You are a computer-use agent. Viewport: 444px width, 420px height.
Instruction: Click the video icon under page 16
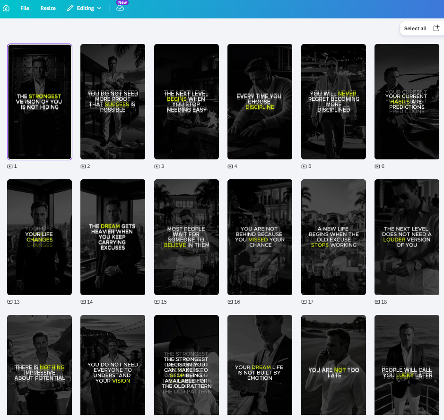(230, 302)
